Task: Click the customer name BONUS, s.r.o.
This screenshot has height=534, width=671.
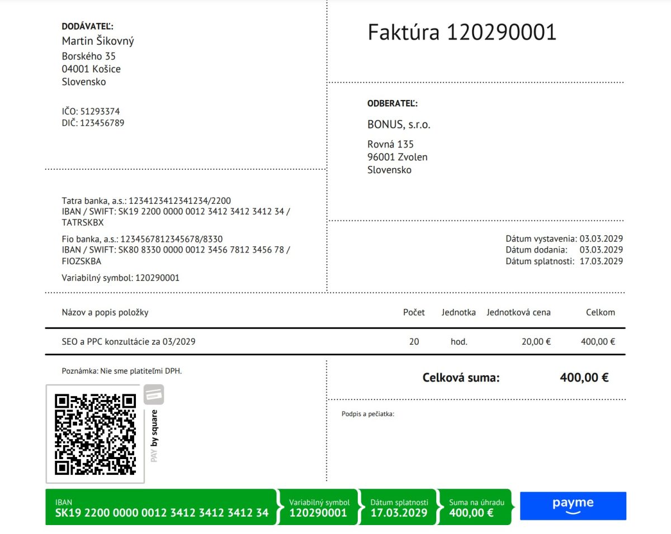Action: 399,125
